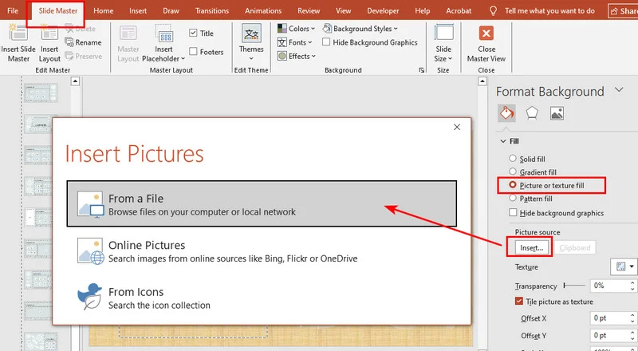
Task: Switch to the Transitions tab
Action: [212, 10]
